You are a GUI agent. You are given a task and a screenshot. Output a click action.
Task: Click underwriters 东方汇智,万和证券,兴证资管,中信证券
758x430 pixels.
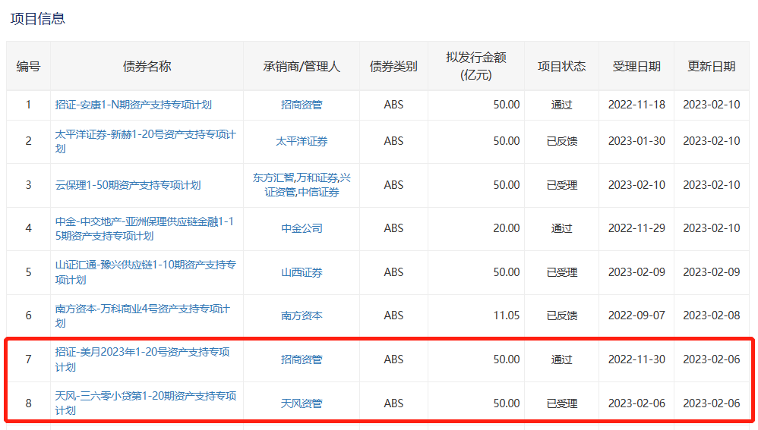coord(302,185)
